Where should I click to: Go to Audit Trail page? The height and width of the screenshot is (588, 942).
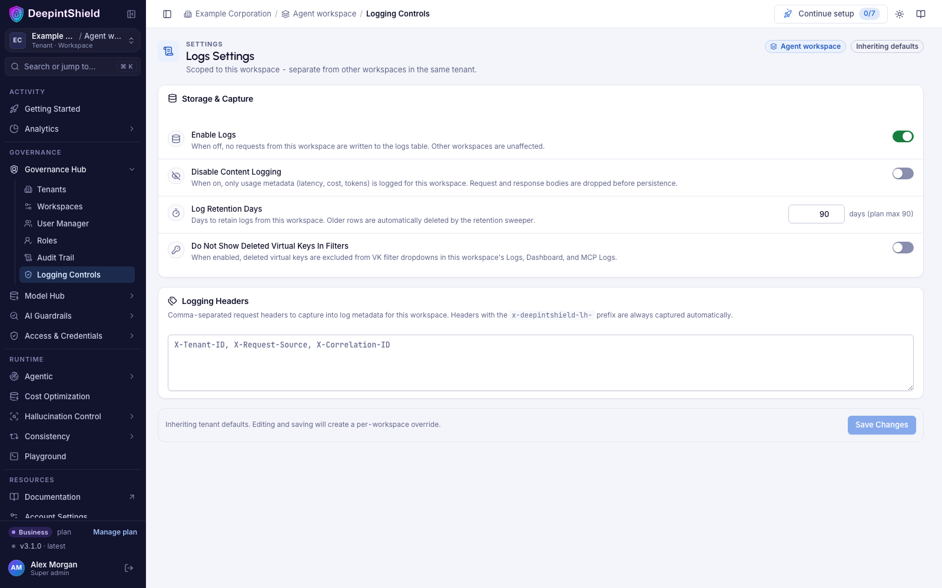[77, 258]
